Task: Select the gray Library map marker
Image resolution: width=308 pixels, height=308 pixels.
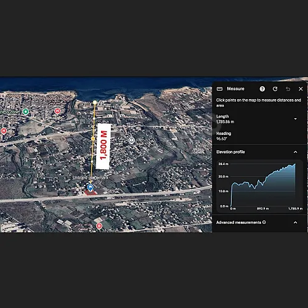Action: (132, 140)
